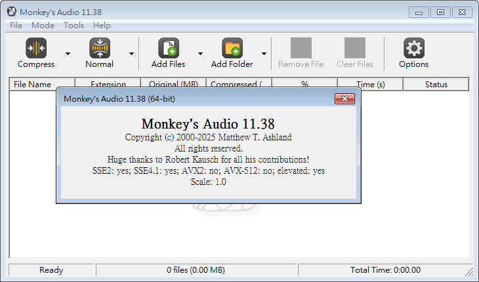Sort by the Time (s) column header
Screen dimensions: 479x282
(x=371, y=84)
